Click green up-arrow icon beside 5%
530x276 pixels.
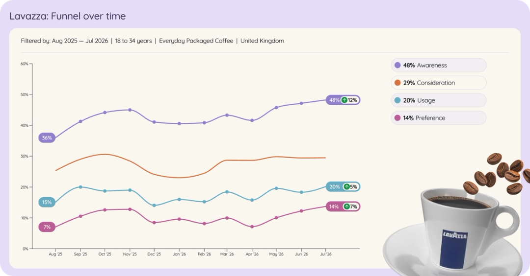tap(346, 187)
